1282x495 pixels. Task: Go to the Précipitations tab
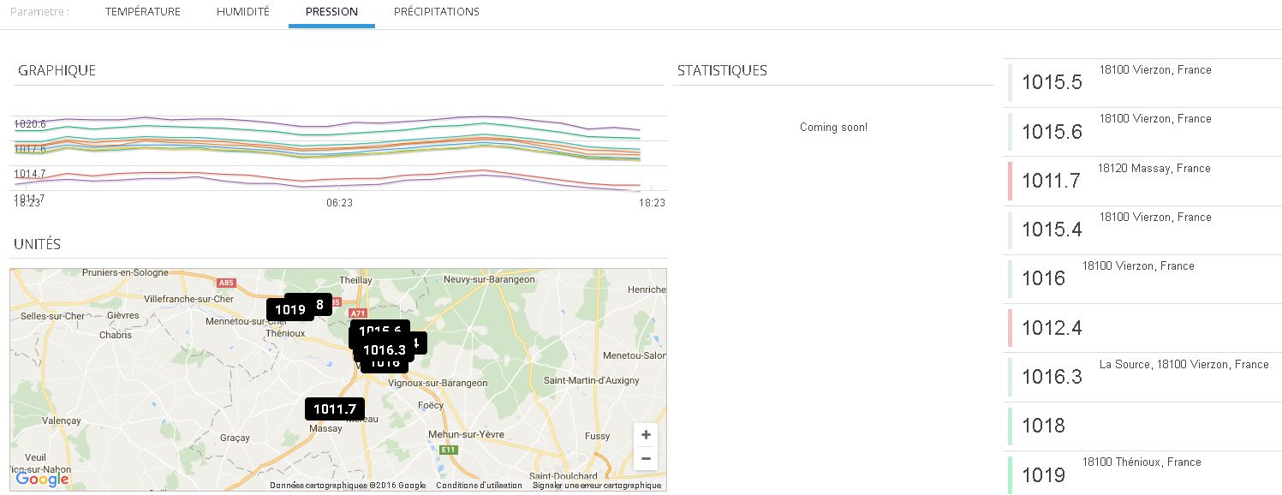click(436, 12)
